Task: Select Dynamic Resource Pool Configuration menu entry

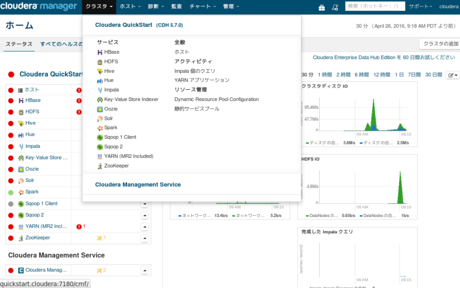Action: [217, 99]
